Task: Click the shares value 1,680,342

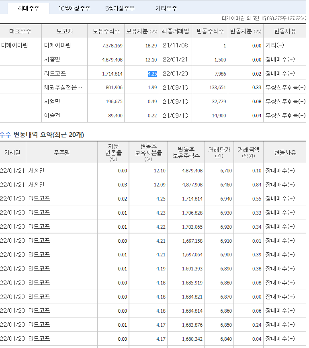Action: [x=192, y=339]
